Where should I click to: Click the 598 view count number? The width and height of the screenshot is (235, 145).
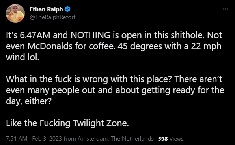[163, 139]
